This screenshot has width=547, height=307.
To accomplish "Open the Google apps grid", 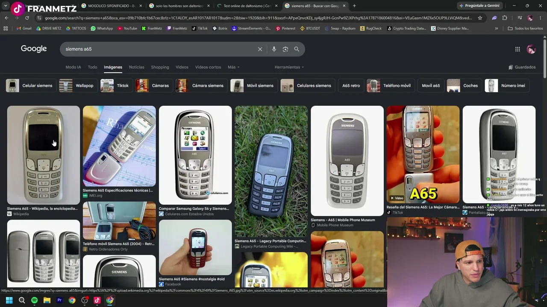I will tap(518, 49).
